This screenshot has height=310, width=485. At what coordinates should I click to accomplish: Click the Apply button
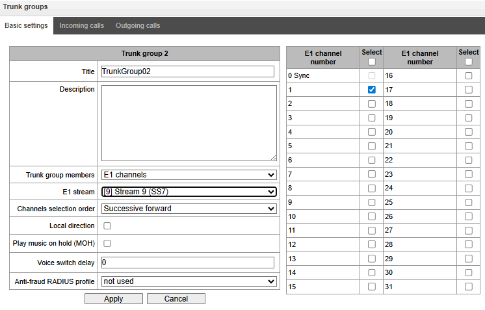[113, 299]
